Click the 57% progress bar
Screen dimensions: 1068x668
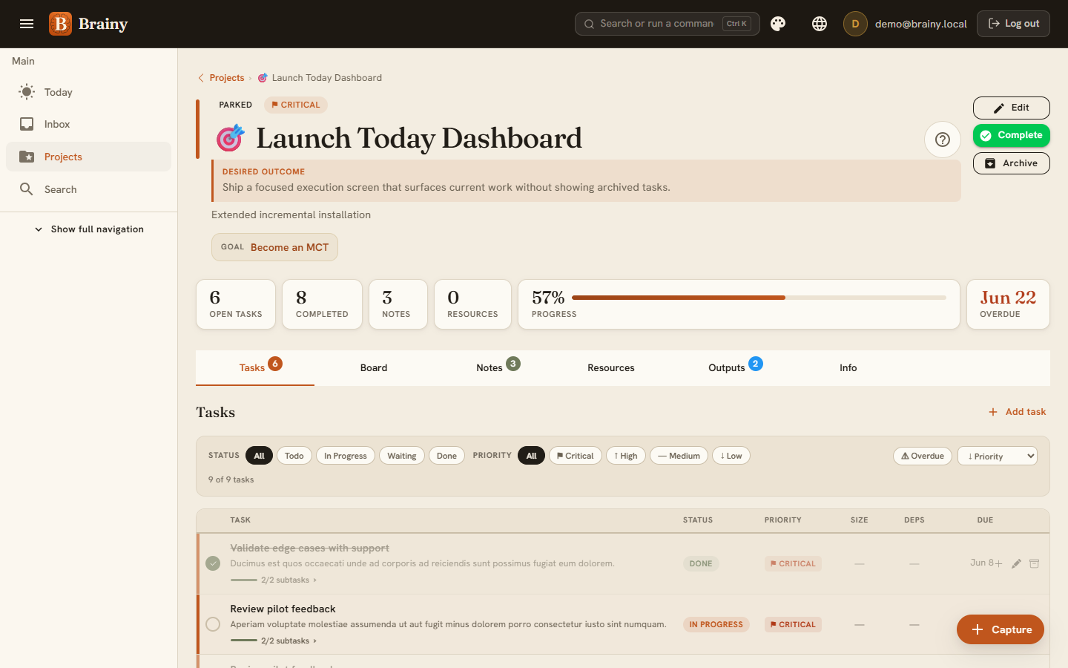759,298
